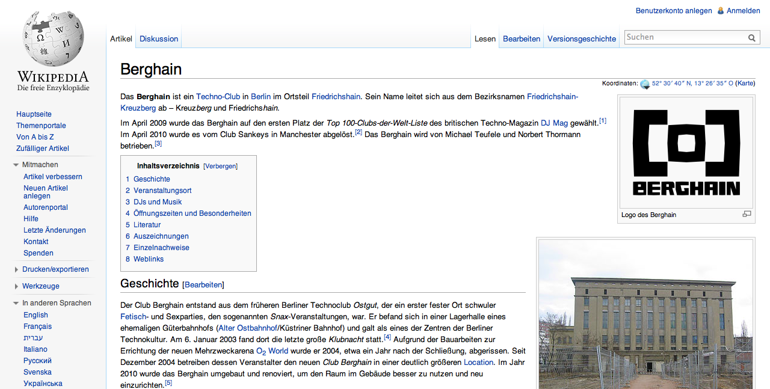This screenshot has width=770, height=389.
Task: Click the search magnifier icon
Action: point(752,38)
